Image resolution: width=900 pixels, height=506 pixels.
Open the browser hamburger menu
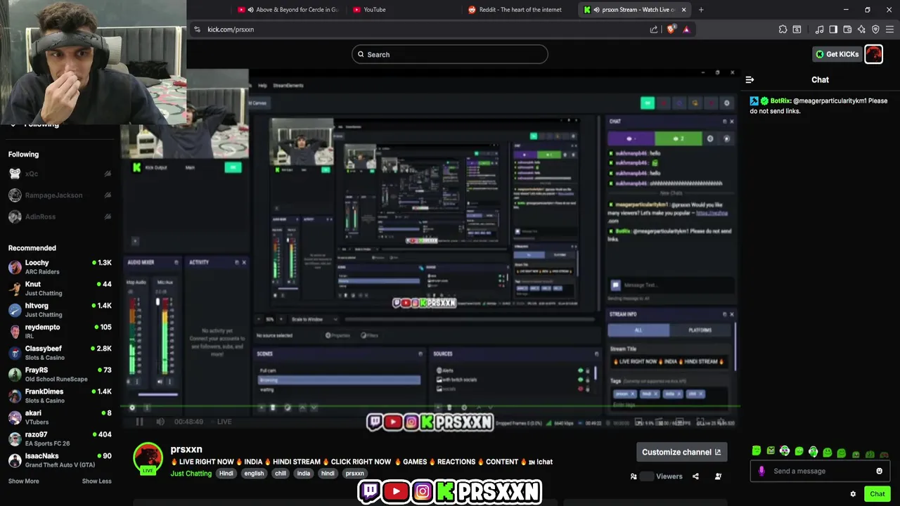pos(889,29)
